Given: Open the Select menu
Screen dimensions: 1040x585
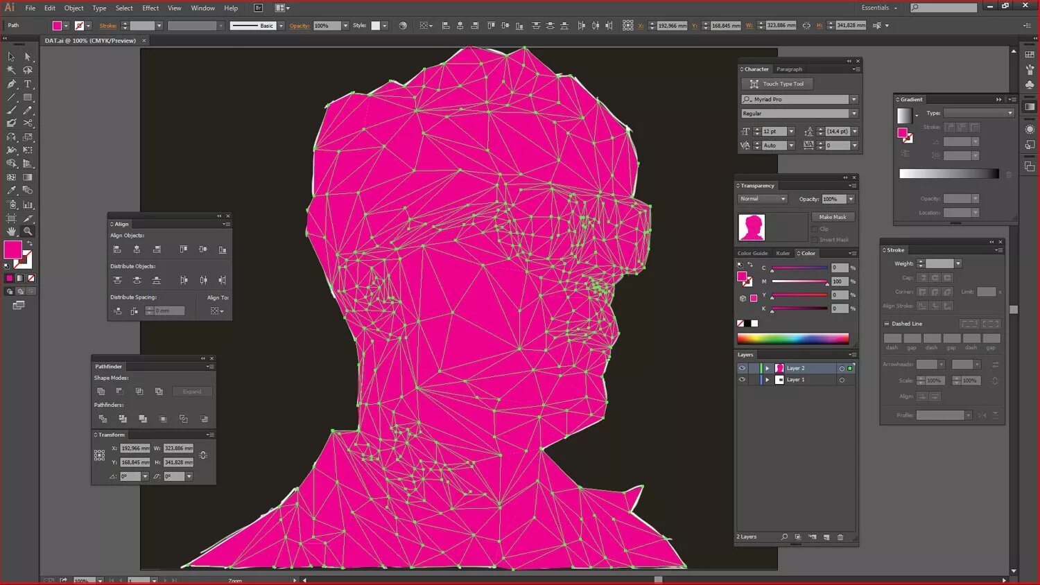Looking at the screenshot, I should click(124, 8).
